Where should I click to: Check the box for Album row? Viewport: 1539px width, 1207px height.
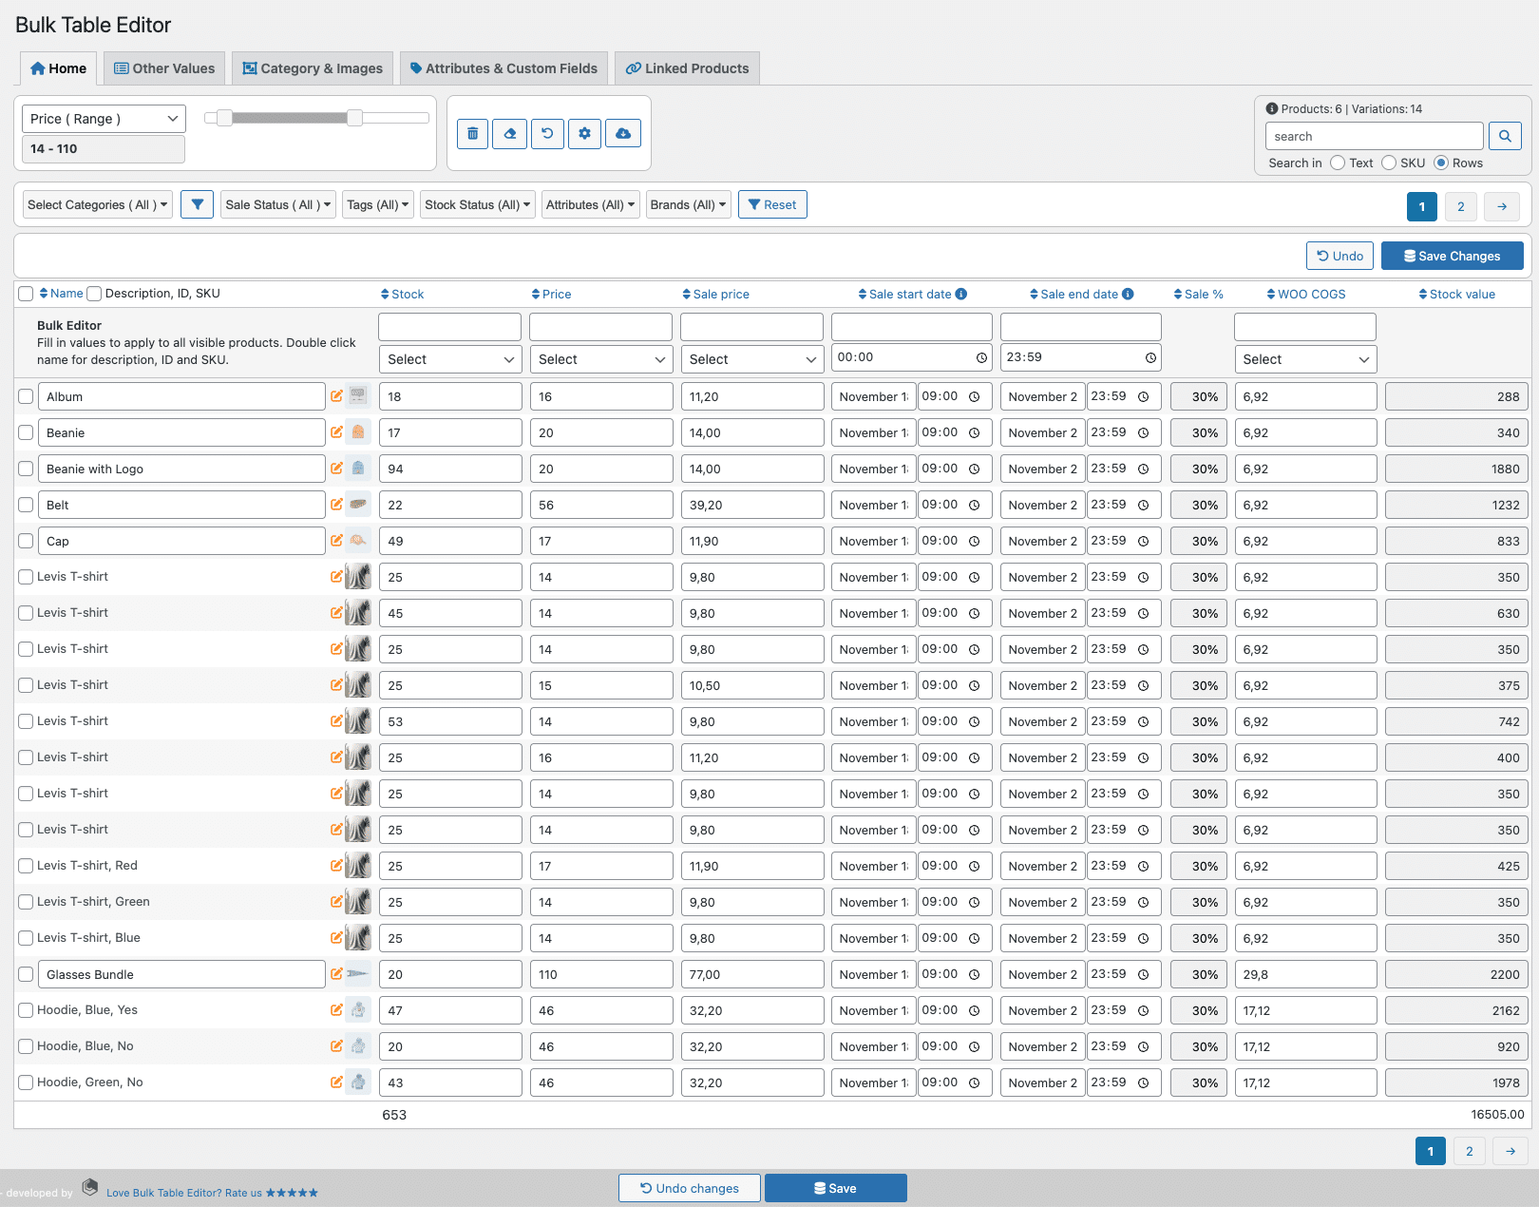pyautogui.click(x=26, y=396)
